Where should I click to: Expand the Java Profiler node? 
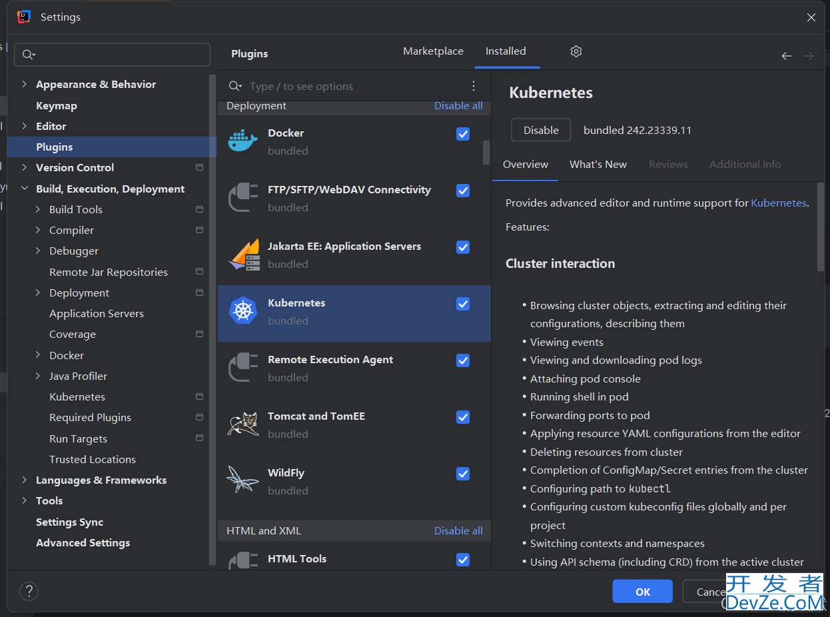[x=38, y=376]
